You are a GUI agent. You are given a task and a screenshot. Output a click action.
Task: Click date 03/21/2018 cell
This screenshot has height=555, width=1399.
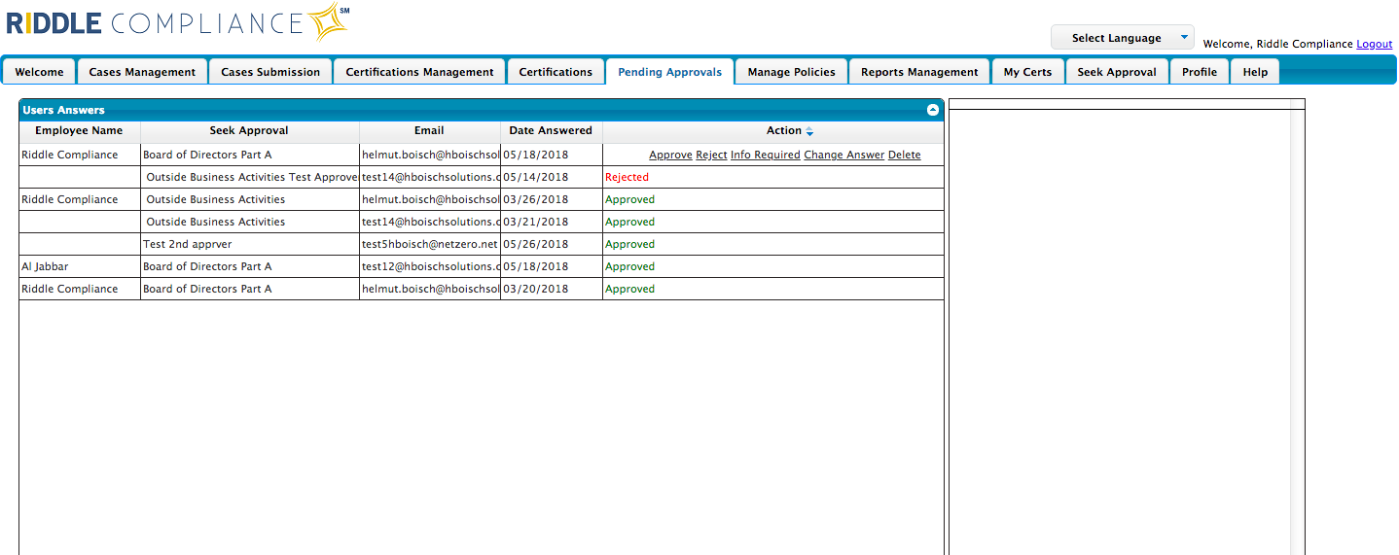(x=552, y=222)
